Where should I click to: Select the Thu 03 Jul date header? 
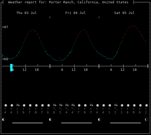(x=27, y=13)
